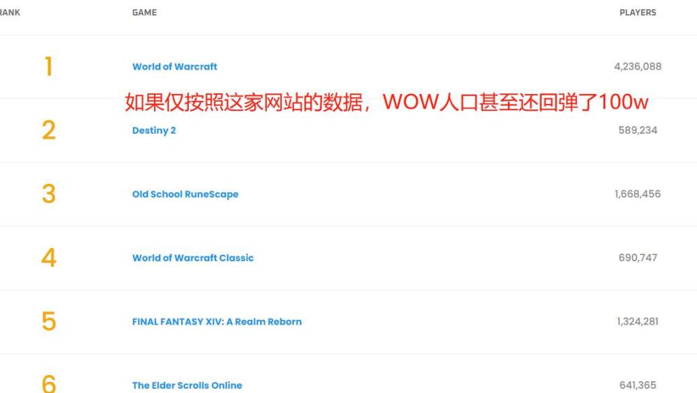Click rank number 5
The height and width of the screenshot is (393, 697).
[49, 321]
